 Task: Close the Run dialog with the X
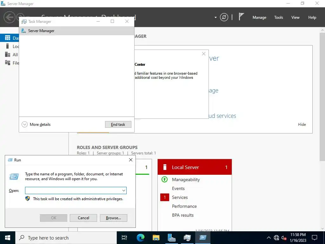coord(131,160)
